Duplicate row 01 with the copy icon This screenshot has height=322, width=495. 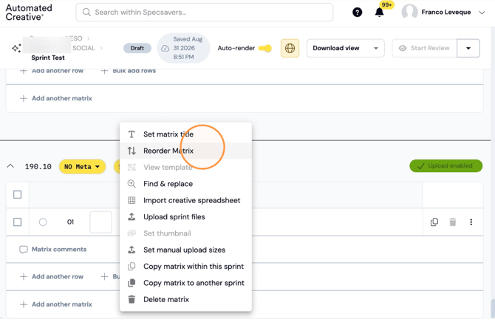[x=434, y=222]
